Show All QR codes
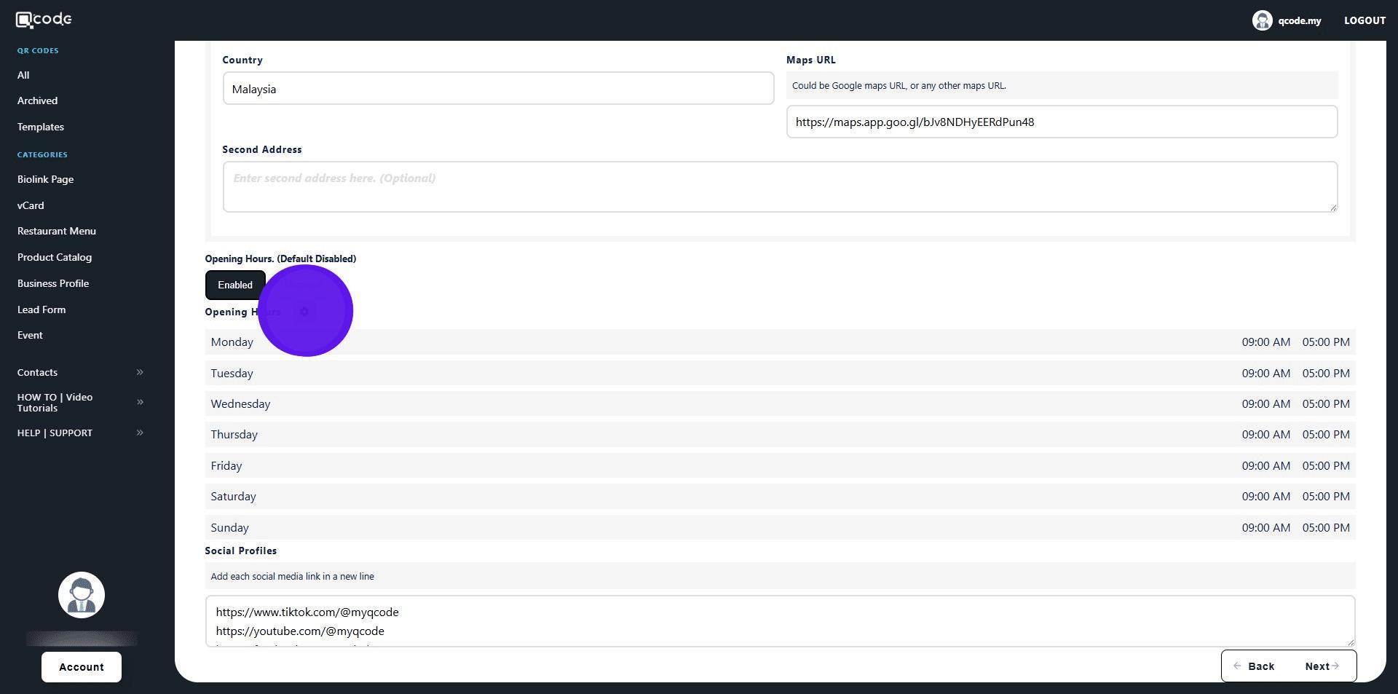This screenshot has height=694, width=1398. [23, 75]
